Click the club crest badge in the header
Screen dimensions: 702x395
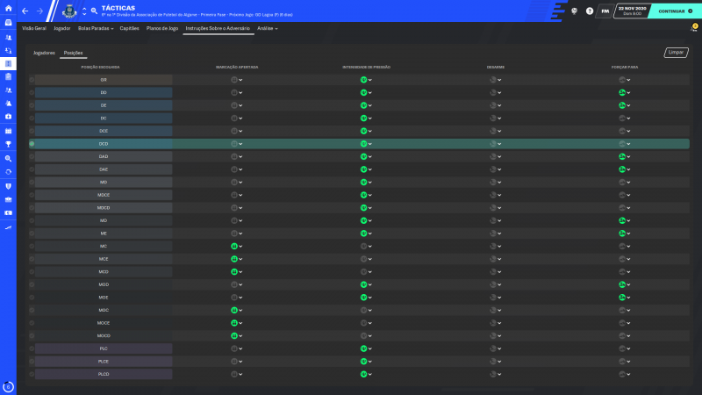[x=69, y=11]
